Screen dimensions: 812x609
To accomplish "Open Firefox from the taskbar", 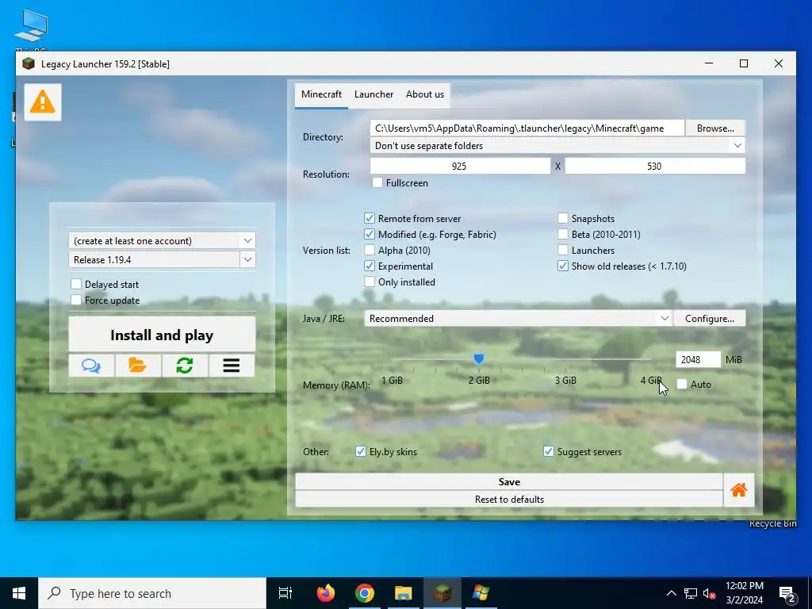I will pyautogui.click(x=326, y=593).
